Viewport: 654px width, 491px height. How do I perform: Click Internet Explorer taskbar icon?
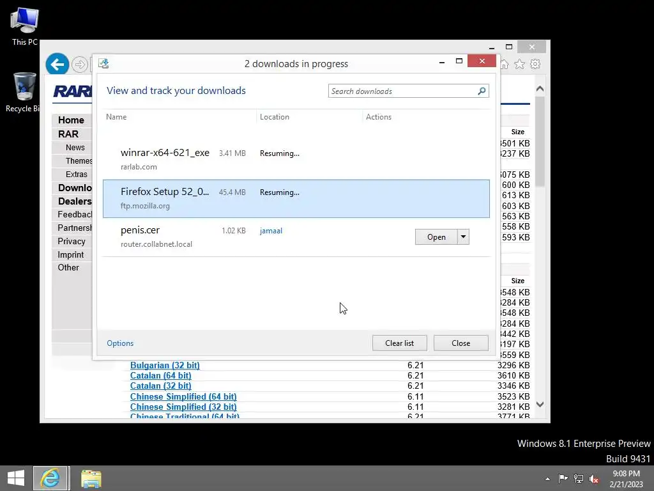pyautogui.click(x=50, y=478)
